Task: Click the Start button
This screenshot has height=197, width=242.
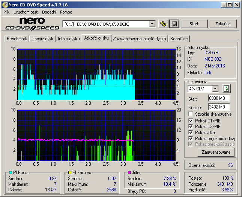Action: tap(194, 24)
